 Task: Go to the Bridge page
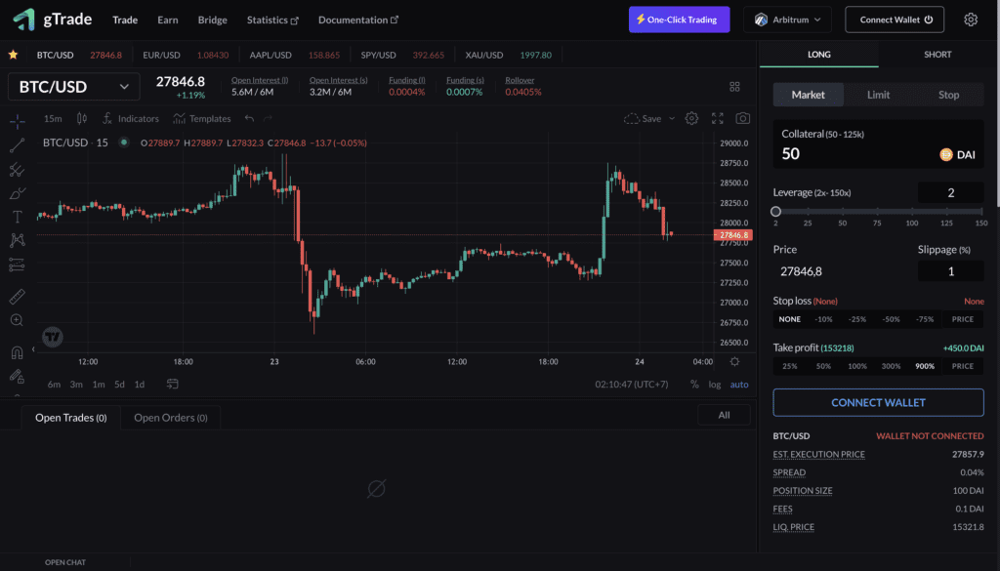(212, 20)
